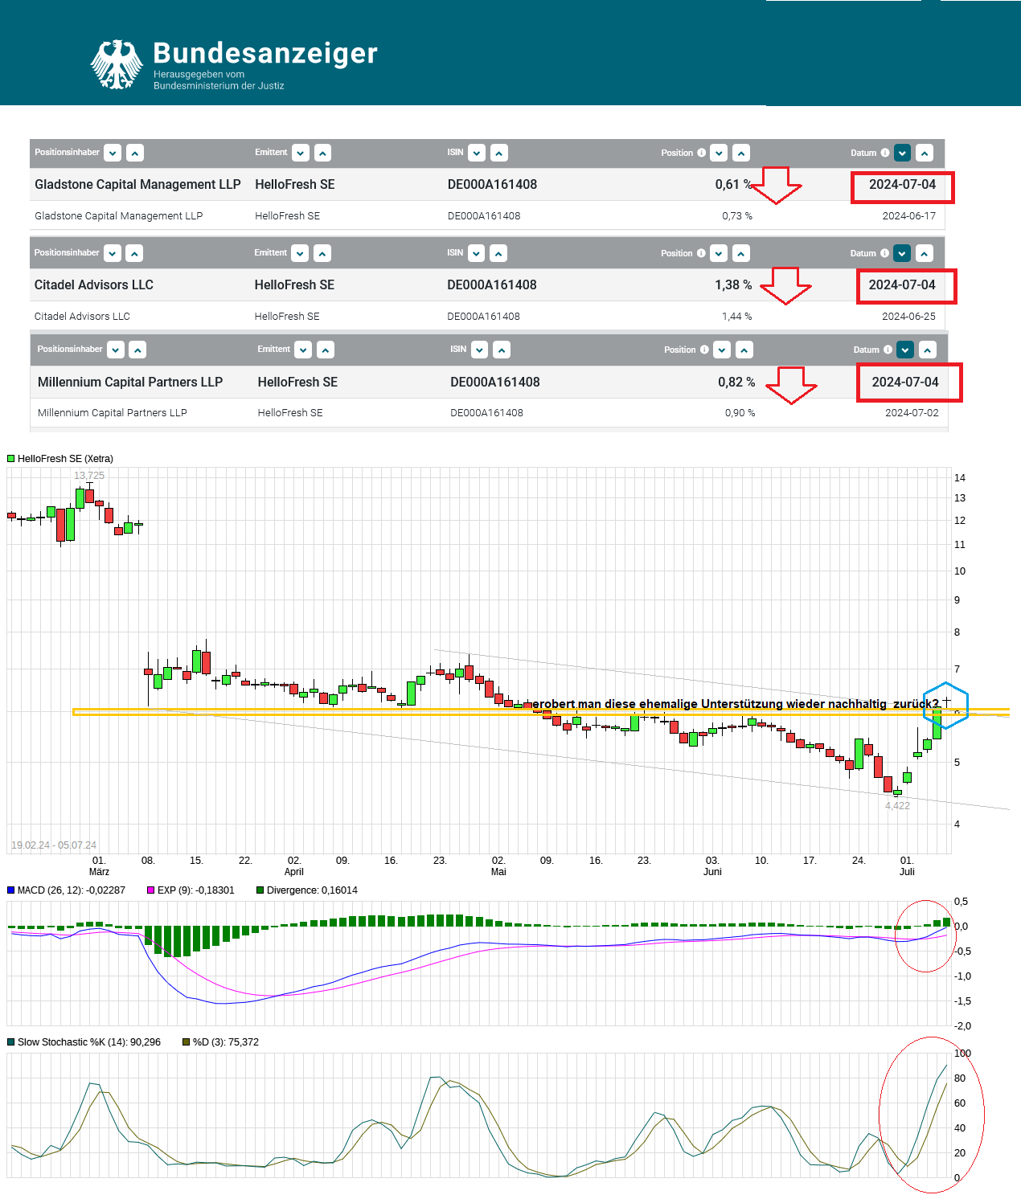The width and height of the screenshot is (1021, 1199).
Task: Sort Datum ascending in Gladstone table
Action: [x=925, y=153]
